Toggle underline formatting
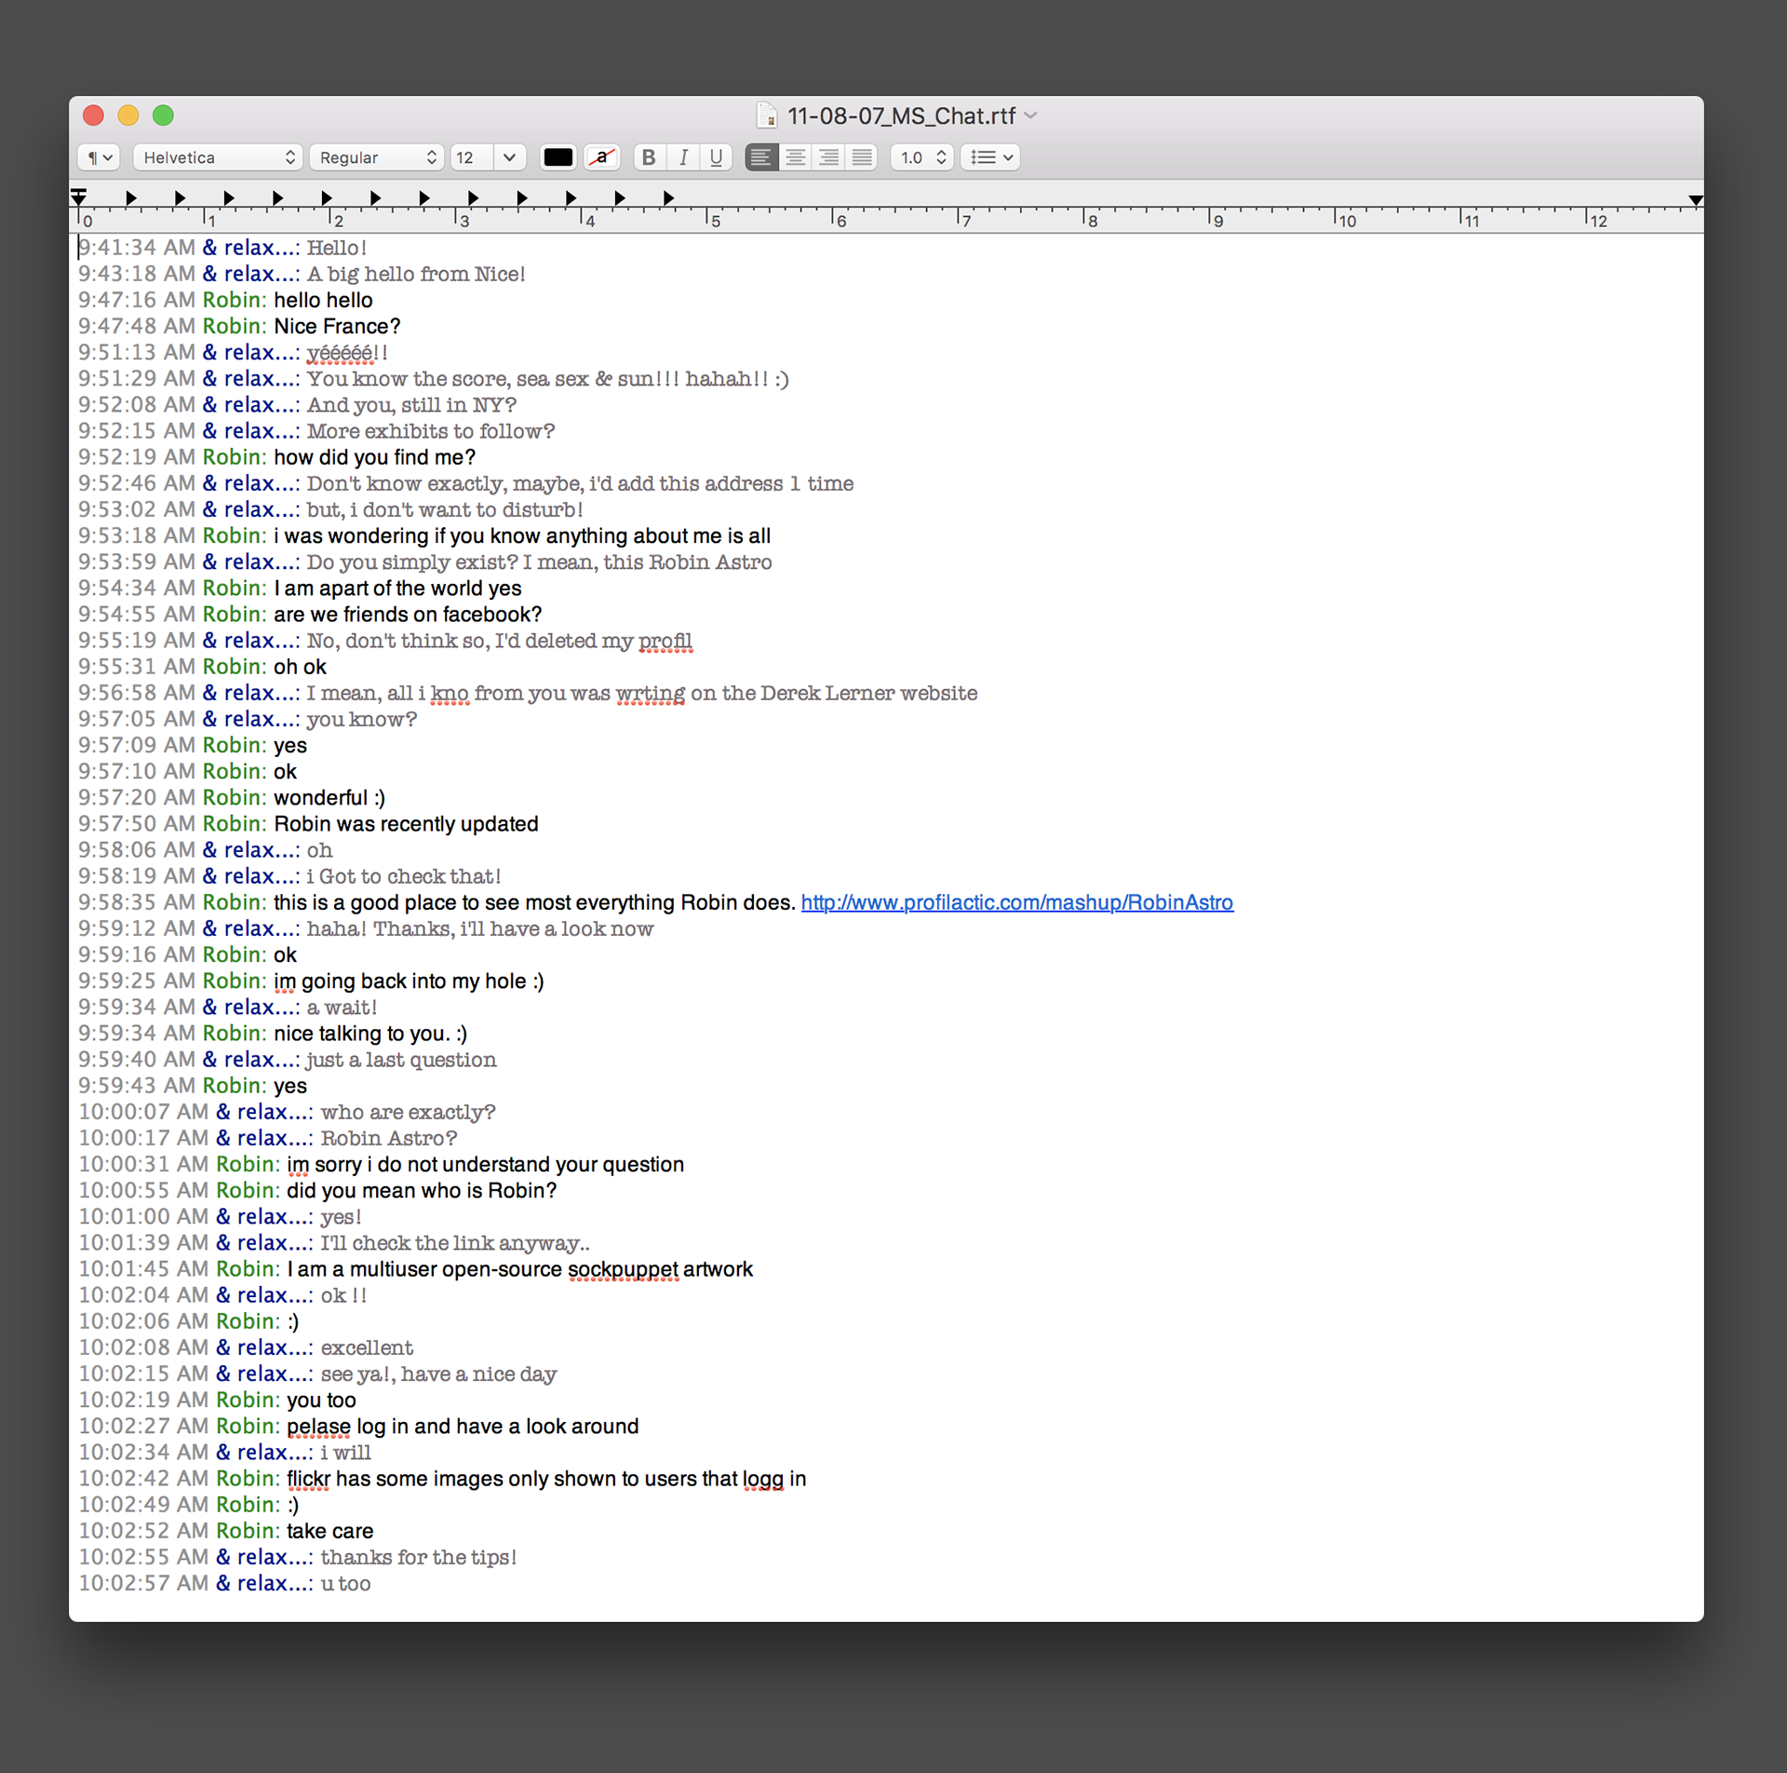The width and height of the screenshot is (1787, 1773). click(716, 157)
